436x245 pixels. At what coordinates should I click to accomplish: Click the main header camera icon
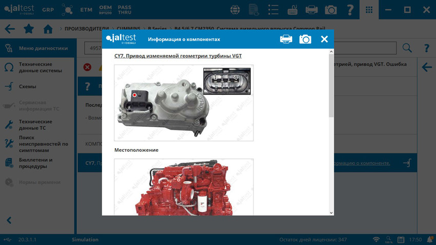point(331,10)
